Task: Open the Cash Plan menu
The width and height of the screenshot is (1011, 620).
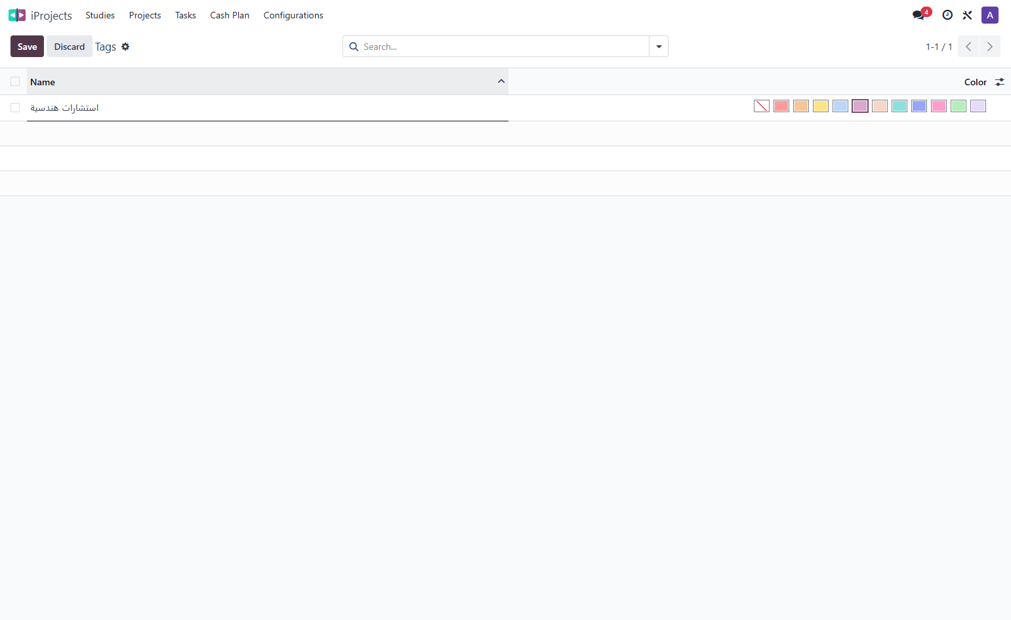Action: coord(230,15)
